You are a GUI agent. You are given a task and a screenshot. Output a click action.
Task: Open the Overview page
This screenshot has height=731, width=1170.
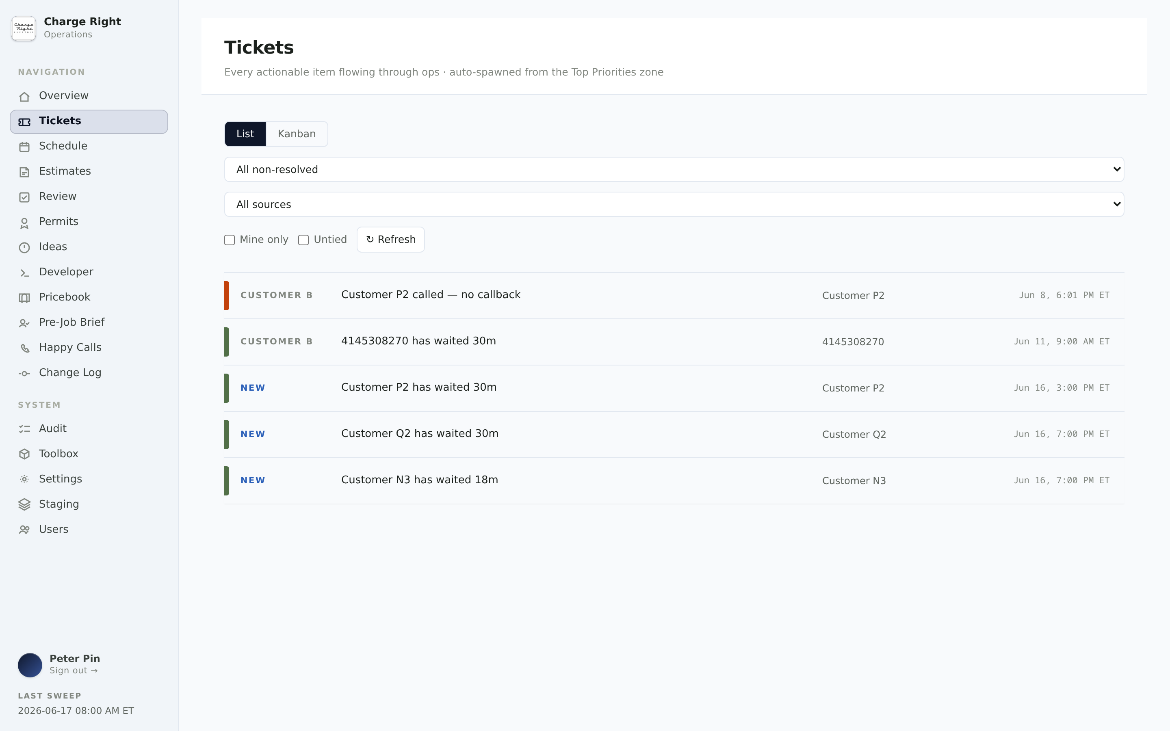89,96
